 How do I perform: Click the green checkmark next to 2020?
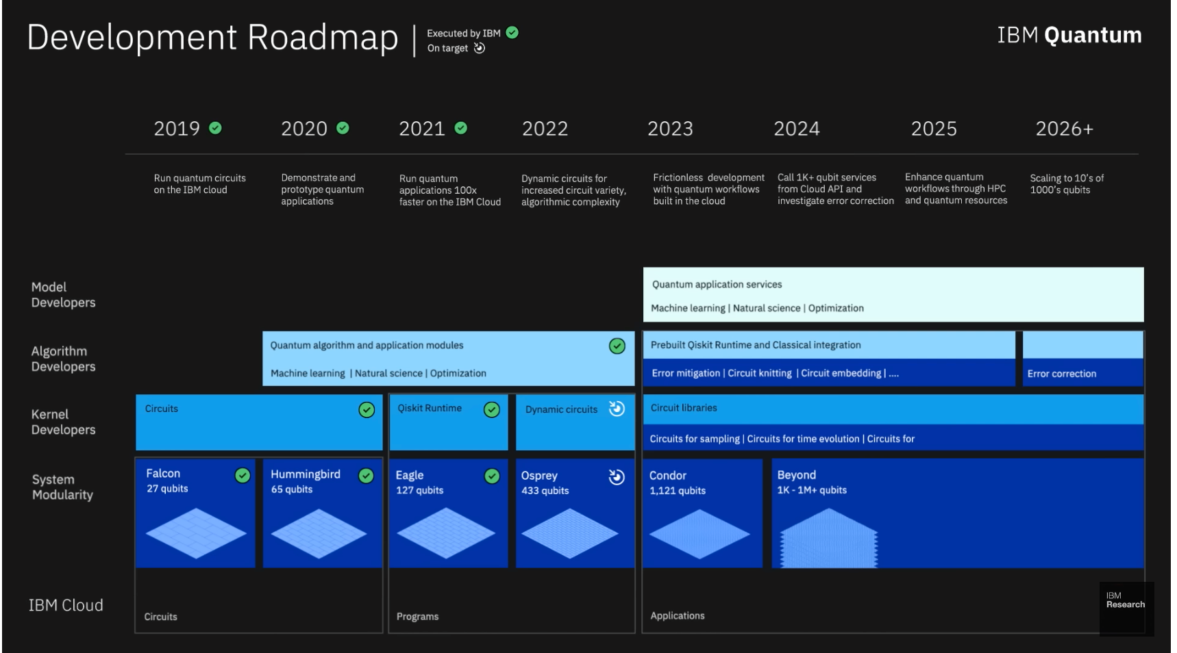point(343,128)
